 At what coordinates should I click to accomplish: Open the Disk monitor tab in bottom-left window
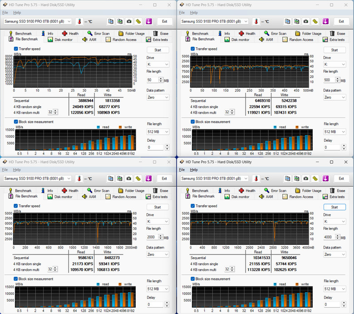point(60,197)
